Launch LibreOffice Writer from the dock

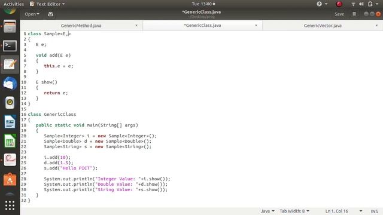(x=10, y=122)
